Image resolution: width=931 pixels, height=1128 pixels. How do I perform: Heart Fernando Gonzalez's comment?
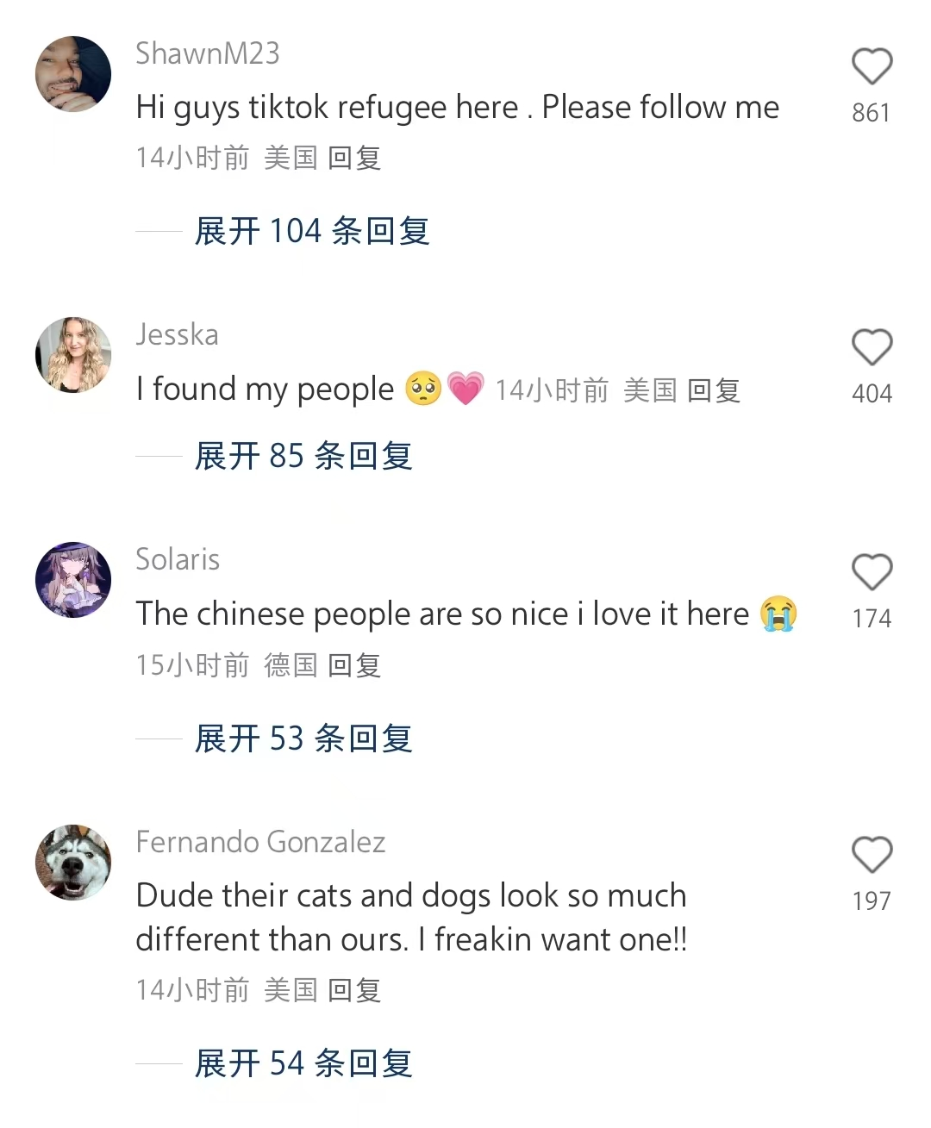click(872, 856)
